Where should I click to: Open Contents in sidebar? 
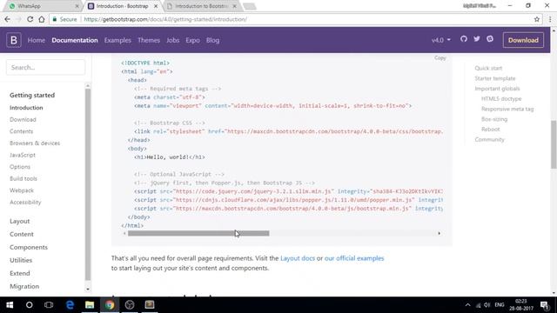pos(21,131)
